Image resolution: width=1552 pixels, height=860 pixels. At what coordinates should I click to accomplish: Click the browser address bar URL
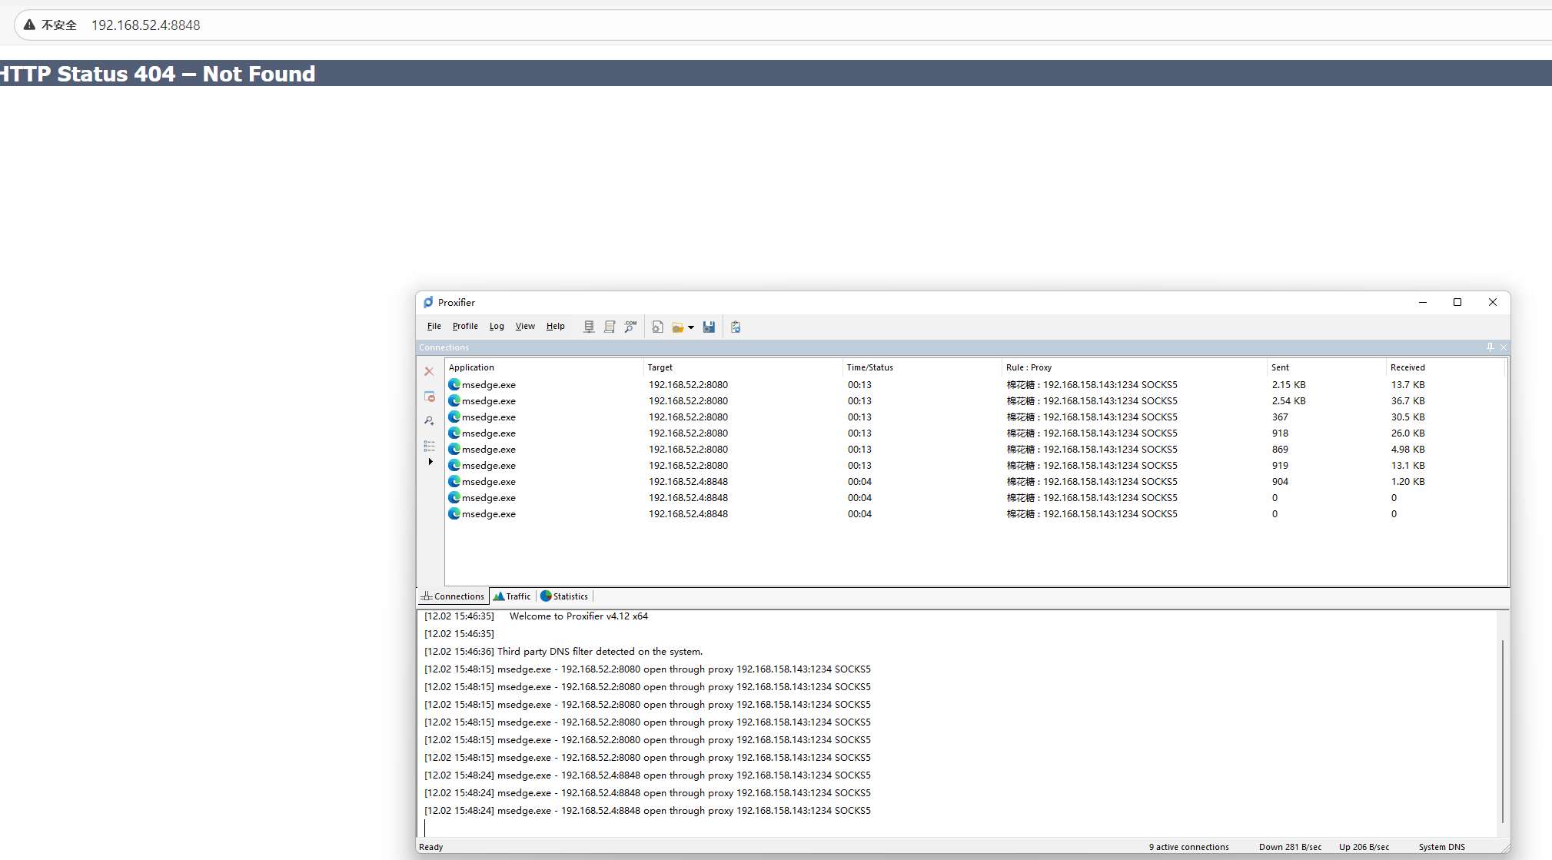[x=146, y=25]
